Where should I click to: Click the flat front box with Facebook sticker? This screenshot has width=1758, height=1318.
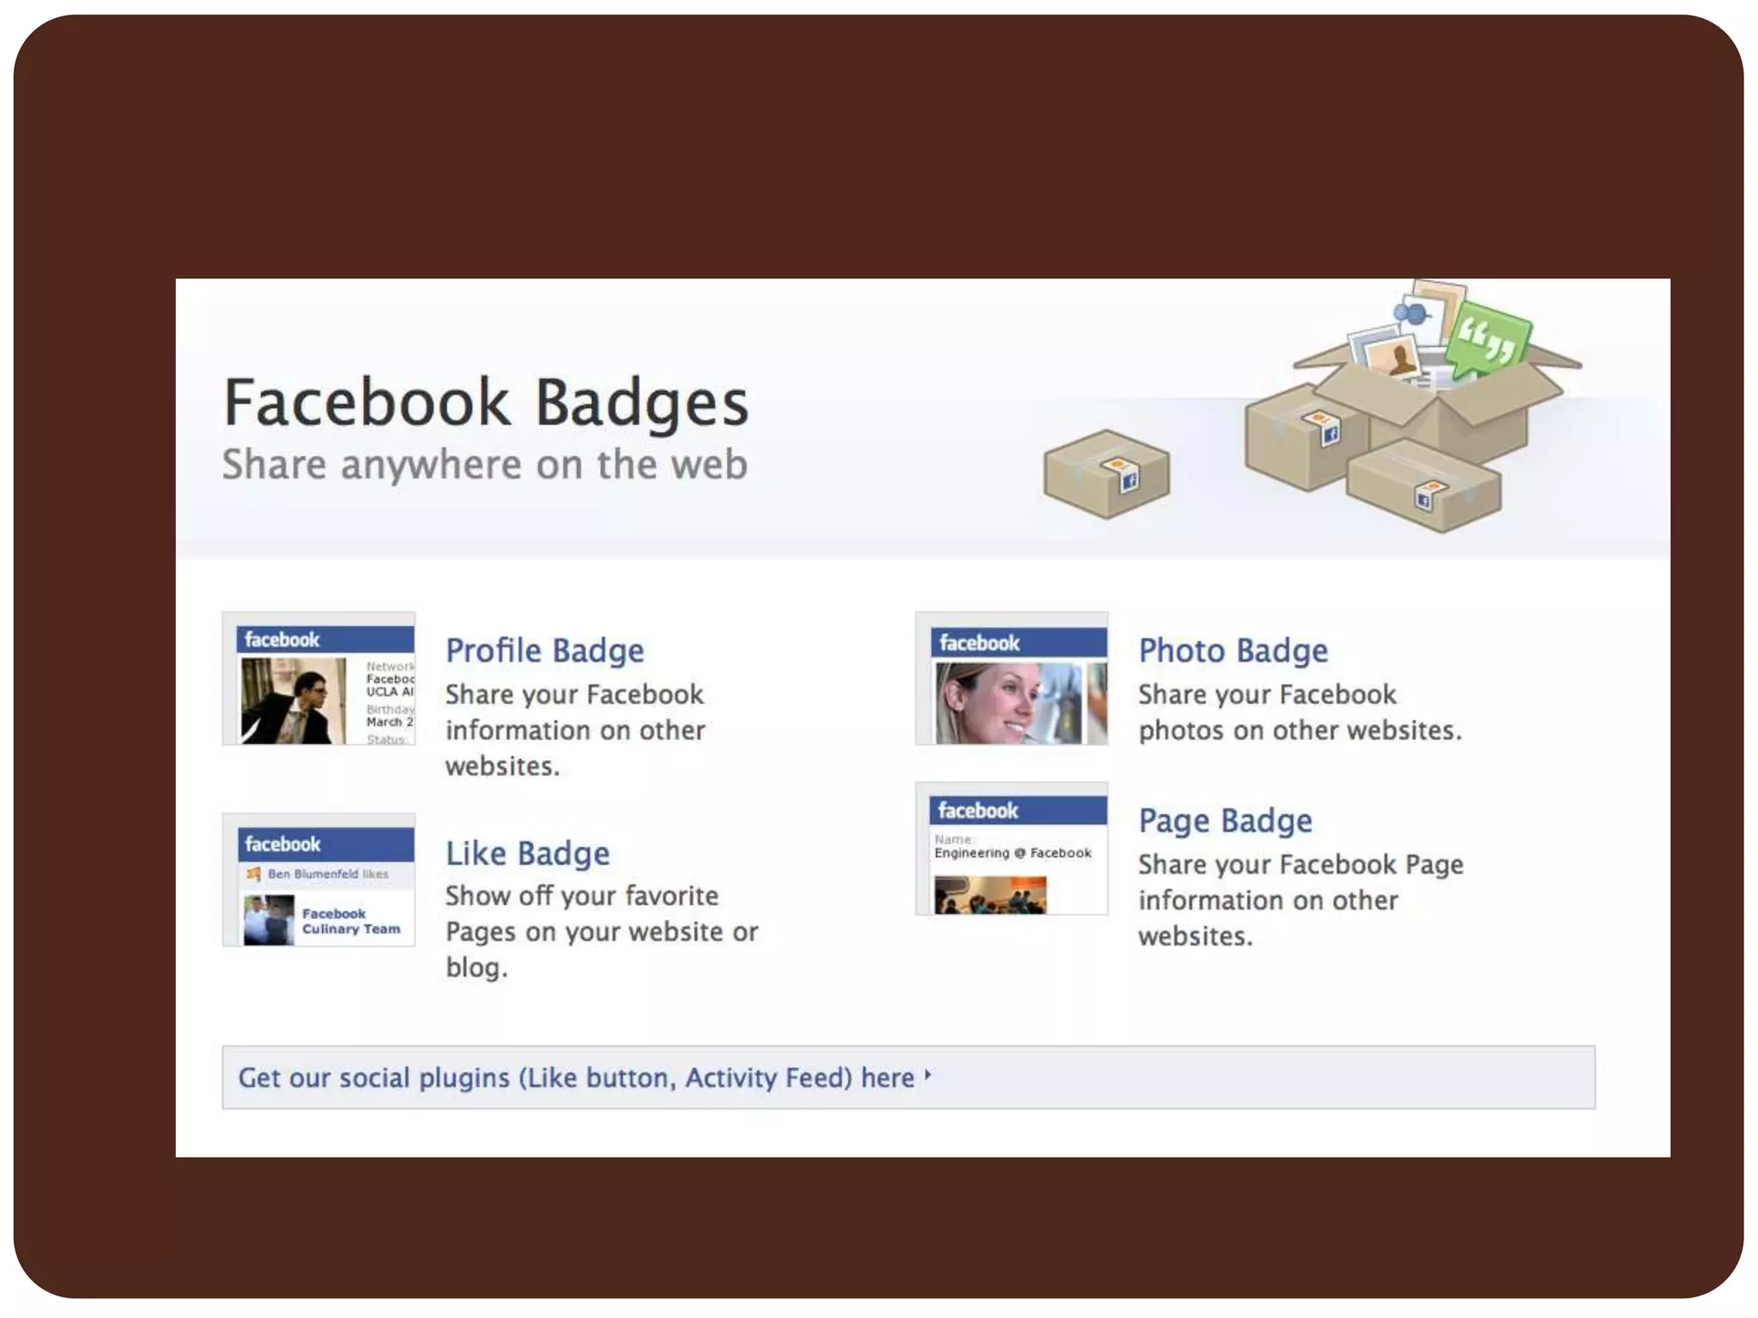1423,486
